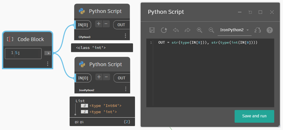The height and width of the screenshot is (130, 283).
Task: Click the Save icon in script editor
Action: click(x=152, y=30)
